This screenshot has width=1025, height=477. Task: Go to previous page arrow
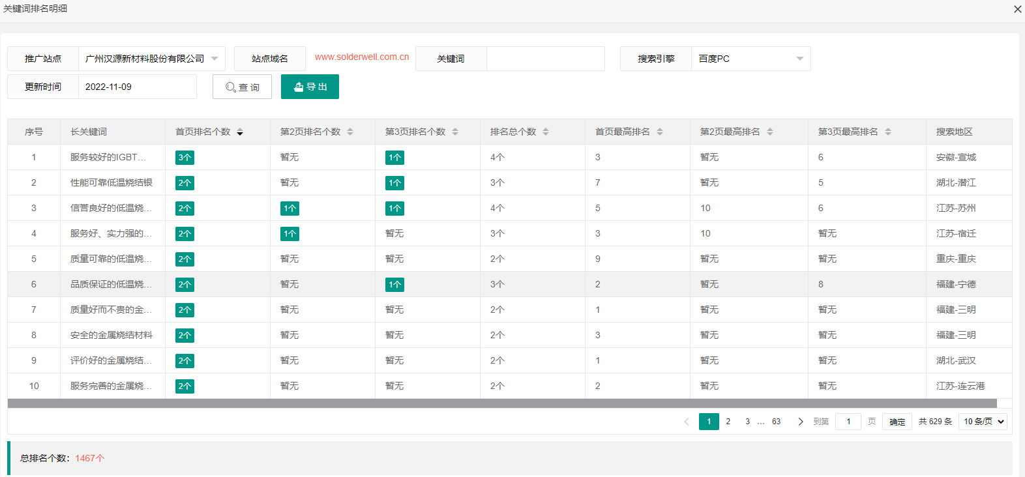(687, 422)
